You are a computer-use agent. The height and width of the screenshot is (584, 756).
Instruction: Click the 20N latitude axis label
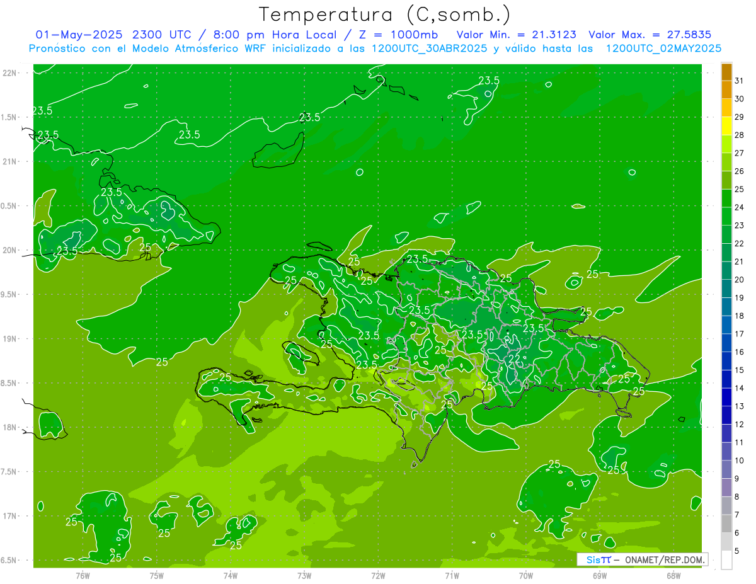[11, 250]
